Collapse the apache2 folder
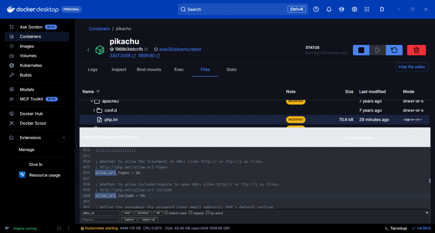The height and width of the screenshot is (233, 435). [x=92, y=101]
